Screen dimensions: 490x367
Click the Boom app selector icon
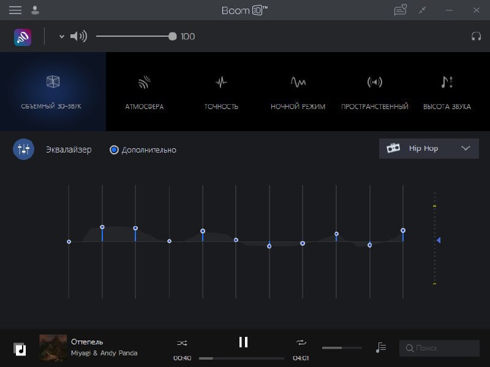[23, 37]
